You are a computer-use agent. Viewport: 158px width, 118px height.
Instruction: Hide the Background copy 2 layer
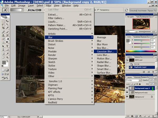tap(127, 88)
